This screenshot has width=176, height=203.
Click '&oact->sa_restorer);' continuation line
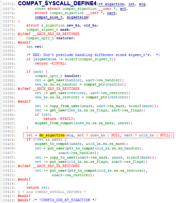(73, 175)
